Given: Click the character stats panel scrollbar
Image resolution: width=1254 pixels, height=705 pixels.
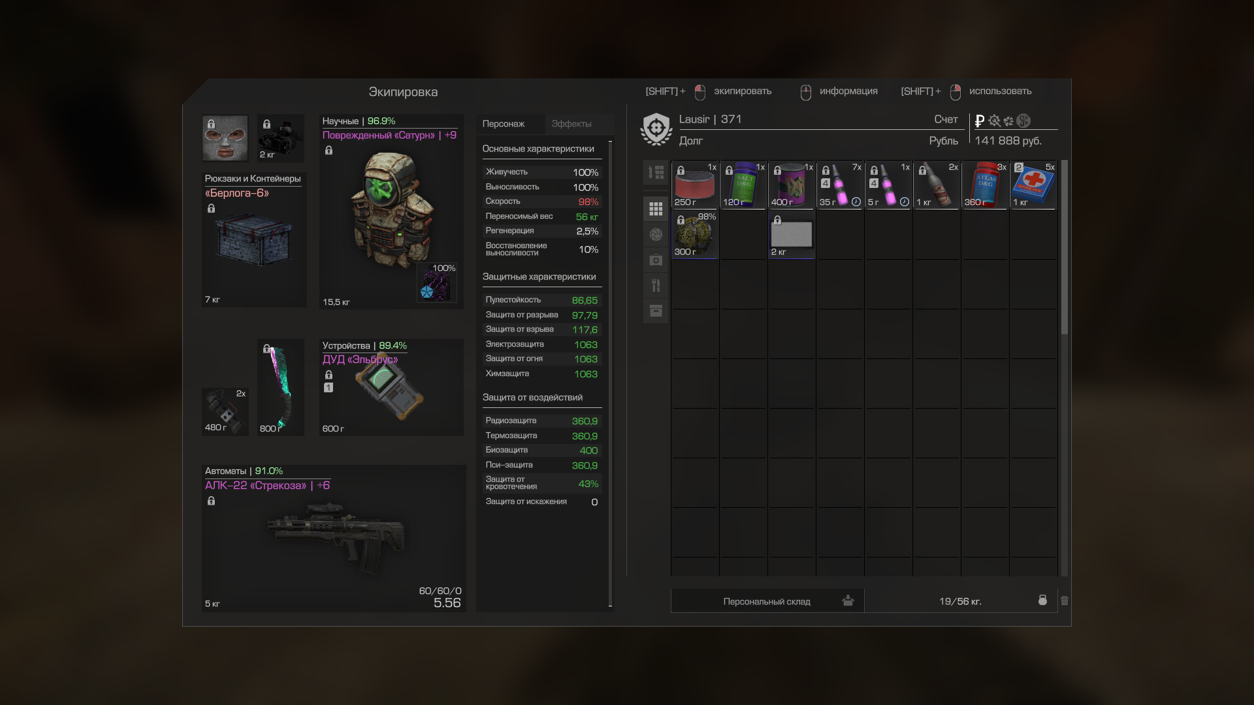Looking at the screenshot, I should point(610,373).
